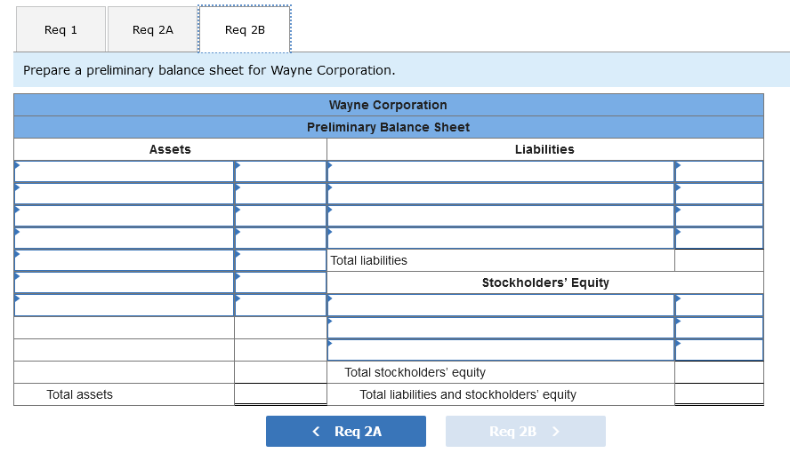Click the third equity amount field
790x461 pixels.
click(719, 350)
